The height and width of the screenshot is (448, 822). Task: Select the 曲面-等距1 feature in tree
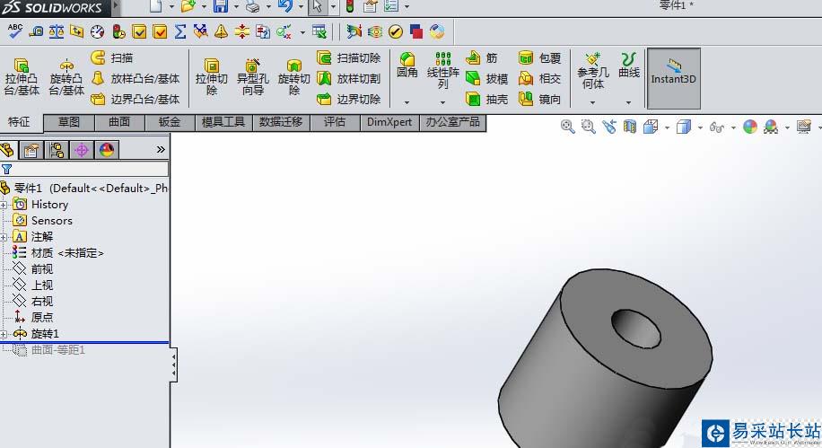tap(57, 350)
